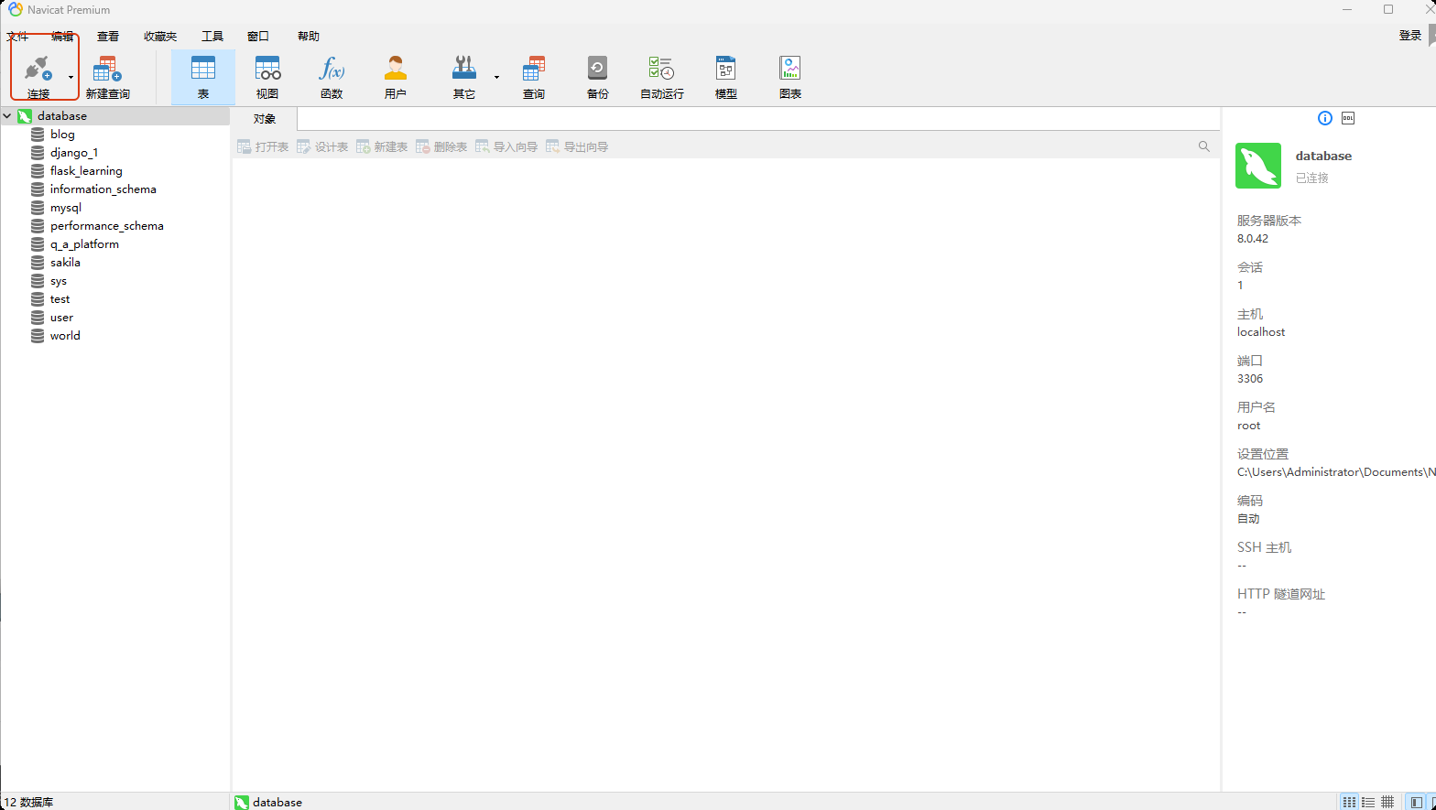This screenshot has width=1436, height=810.
Task: Select the sakila database
Action: pyautogui.click(x=65, y=263)
